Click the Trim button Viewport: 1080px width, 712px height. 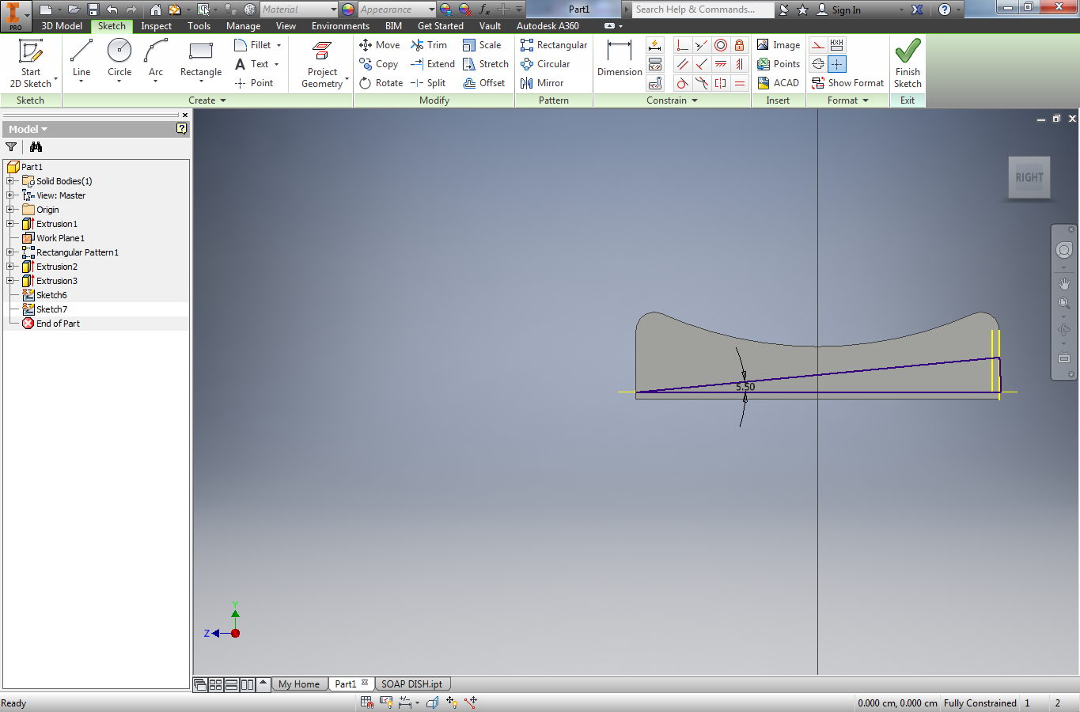428,45
